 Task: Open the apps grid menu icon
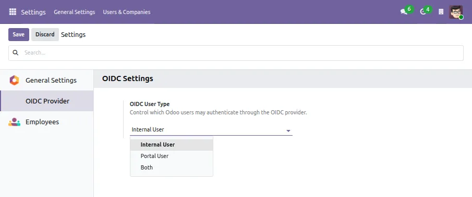[13, 12]
